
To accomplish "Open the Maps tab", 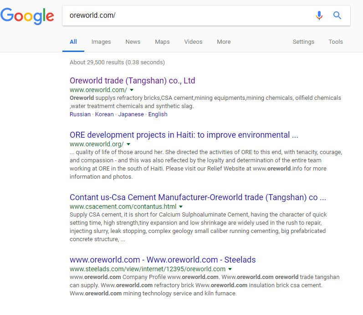I will (162, 42).
